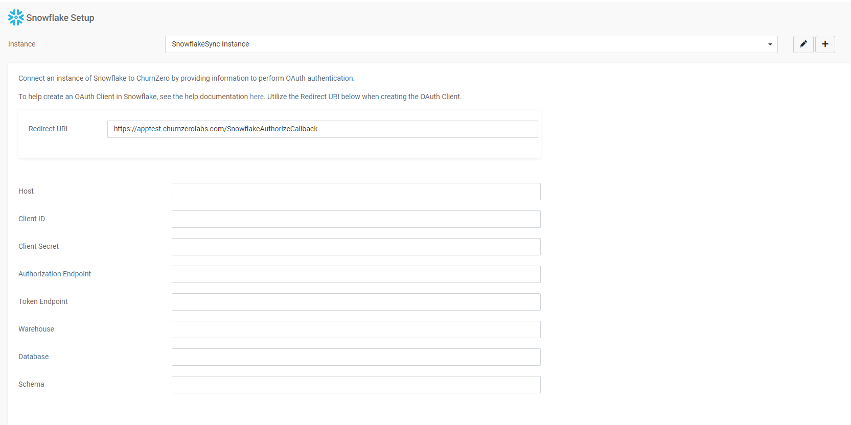Screen dimensions: 851x425
Task: Click the 'Redirect URI' label
Action: tap(48, 129)
